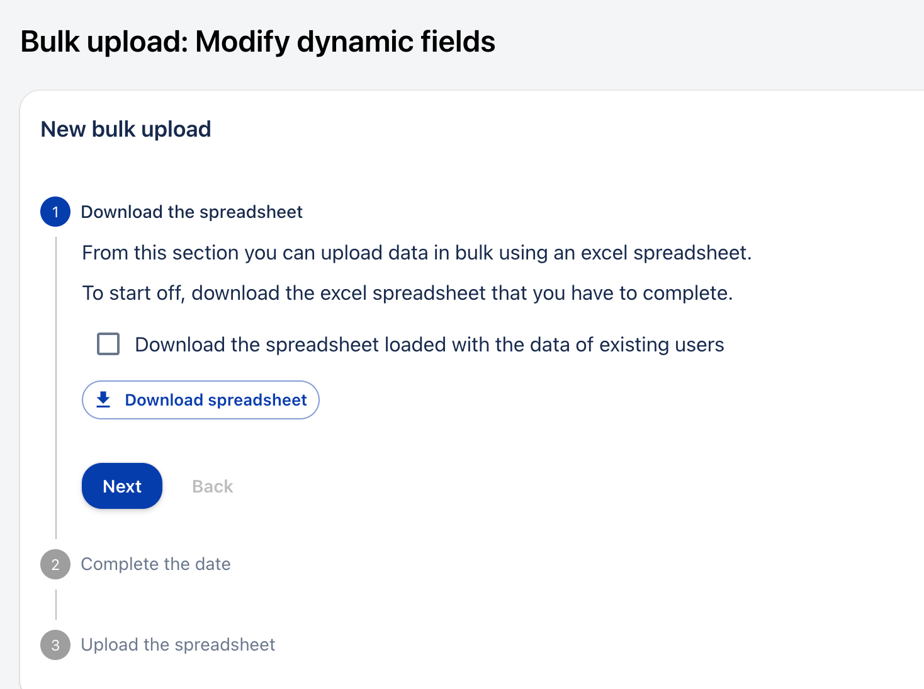Click the step 3 number circle

point(55,645)
